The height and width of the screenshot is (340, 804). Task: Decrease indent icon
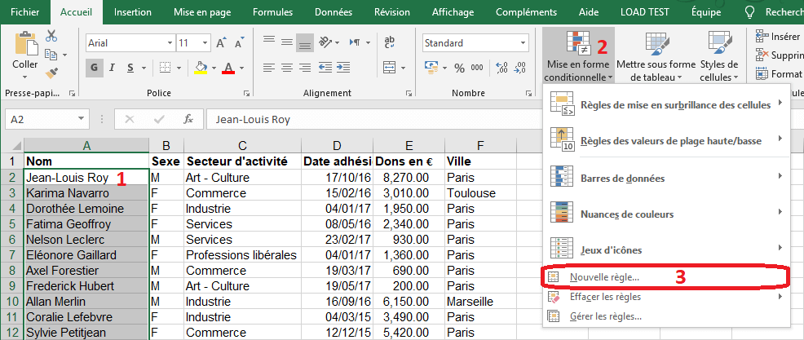pyautogui.click(x=325, y=68)
